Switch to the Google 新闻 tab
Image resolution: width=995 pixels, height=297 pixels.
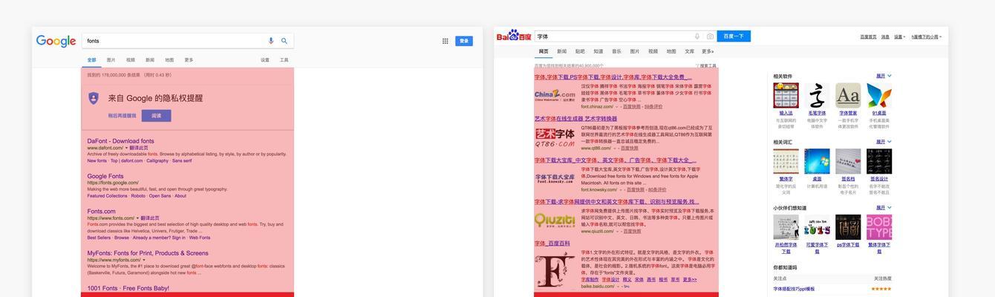(150, 60)
